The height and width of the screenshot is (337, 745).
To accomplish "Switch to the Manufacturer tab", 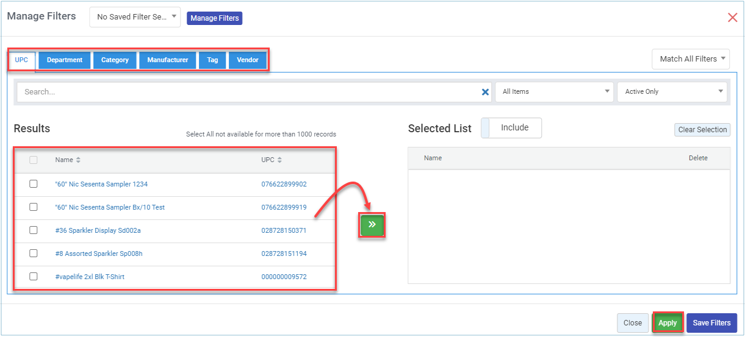I will pos(168,60).
